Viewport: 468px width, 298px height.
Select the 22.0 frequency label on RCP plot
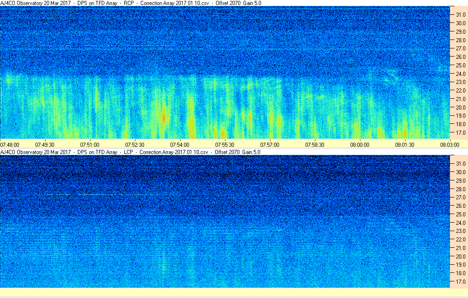pos(460,91)
